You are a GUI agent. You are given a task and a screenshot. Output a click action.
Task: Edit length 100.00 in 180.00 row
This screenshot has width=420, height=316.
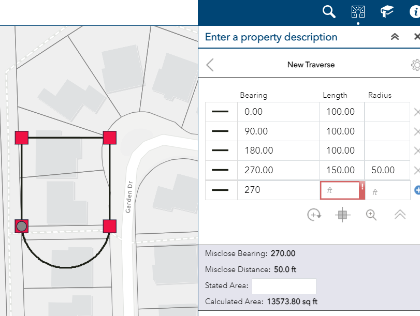[x=342, y=151]
